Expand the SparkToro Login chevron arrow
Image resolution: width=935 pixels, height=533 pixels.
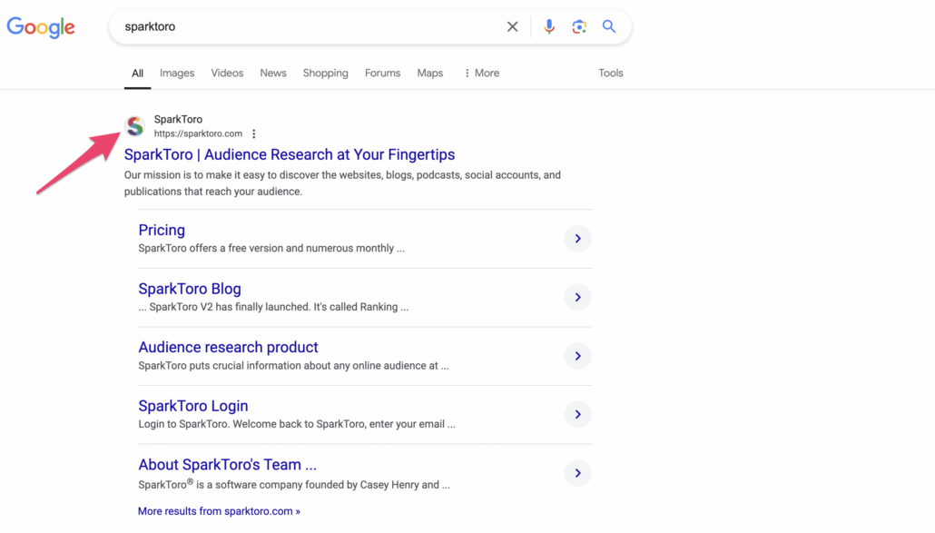tap(577, 415)
